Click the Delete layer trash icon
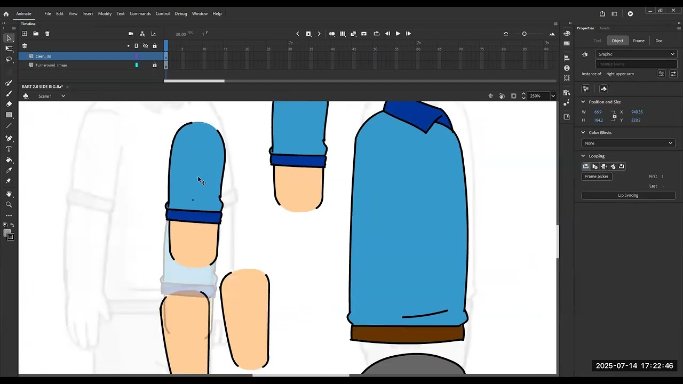683x384 pixels. coord(47,34)
